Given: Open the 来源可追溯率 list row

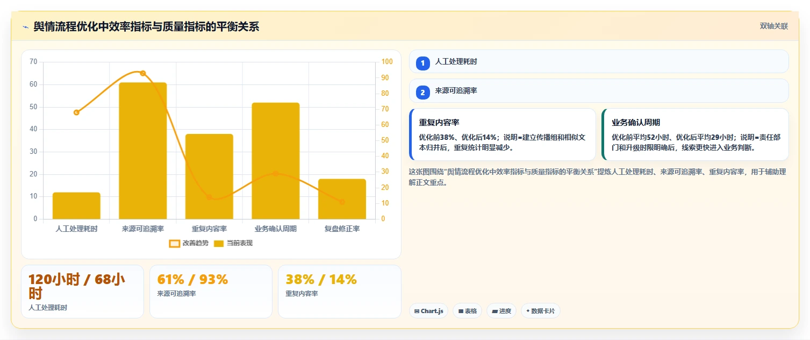Looking at the screenshot, I should tap(599, 91).
